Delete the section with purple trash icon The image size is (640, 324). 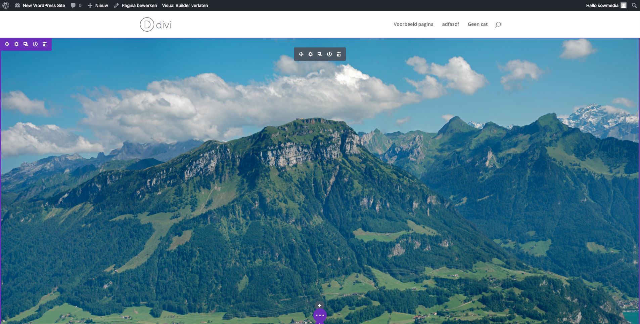(x=45, y=44)
